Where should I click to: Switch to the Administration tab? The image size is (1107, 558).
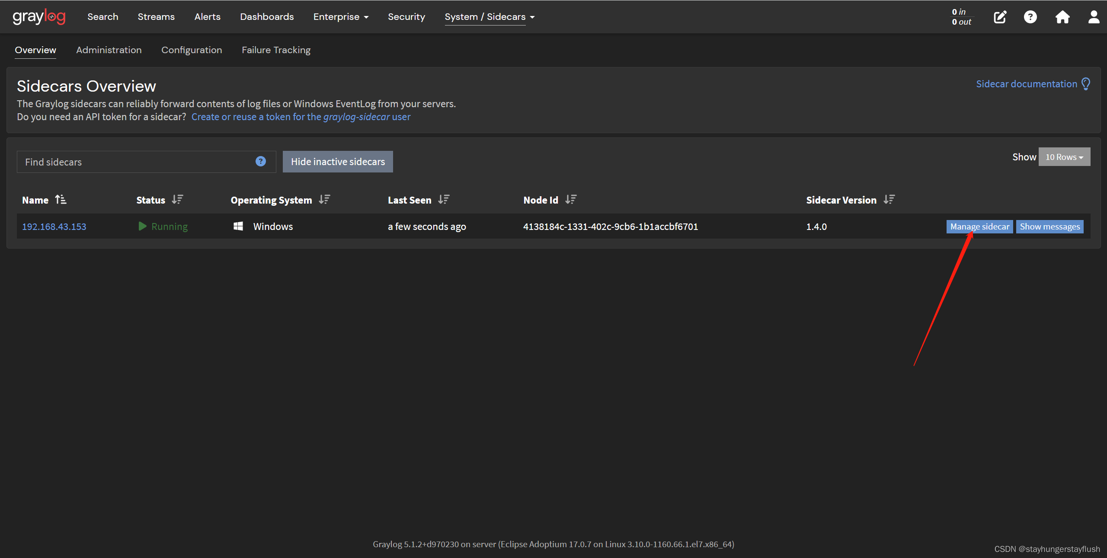tap(109, 50)
